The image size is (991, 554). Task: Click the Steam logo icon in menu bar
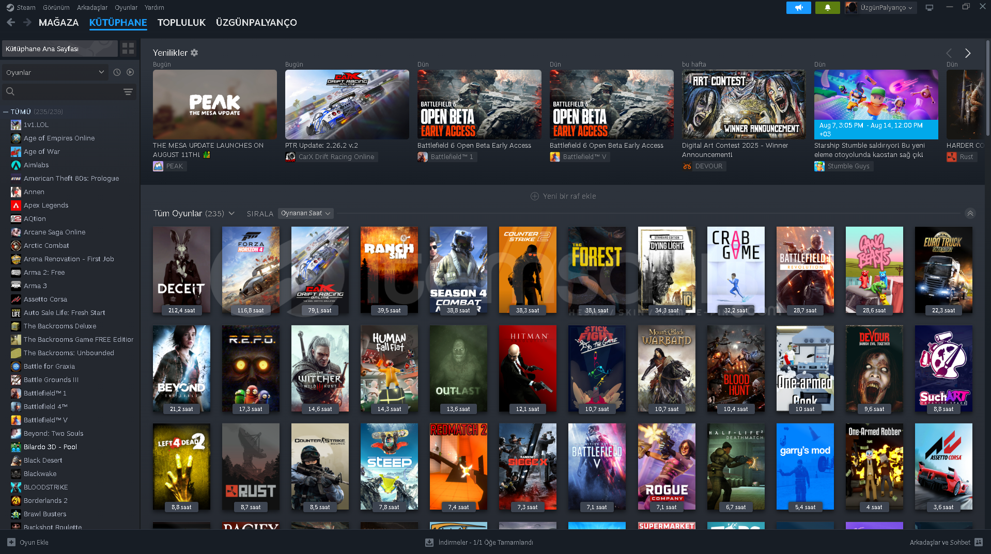(10, 8)
